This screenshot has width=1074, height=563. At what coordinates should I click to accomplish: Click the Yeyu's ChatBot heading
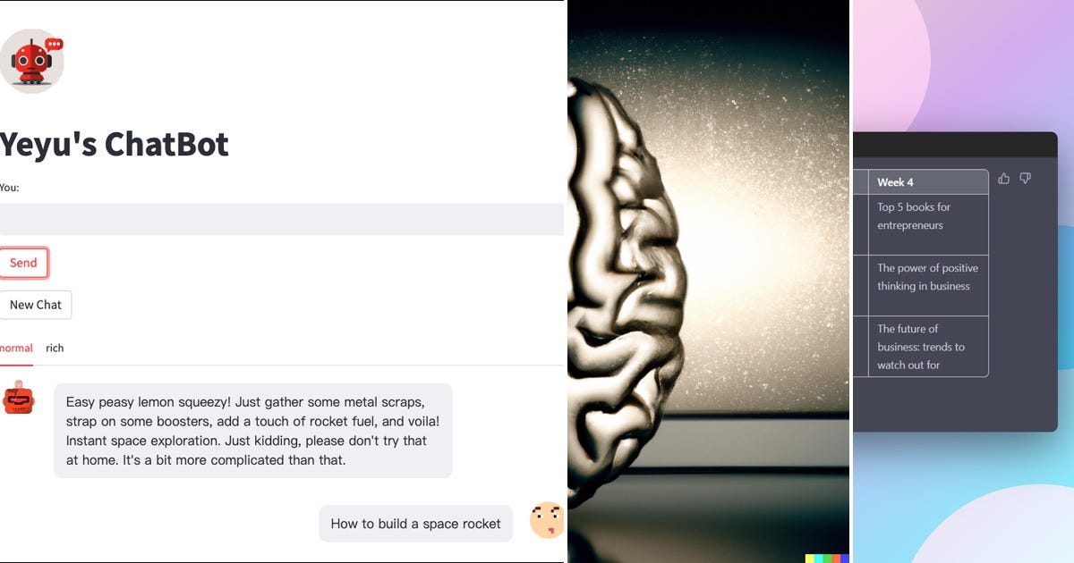115,144
